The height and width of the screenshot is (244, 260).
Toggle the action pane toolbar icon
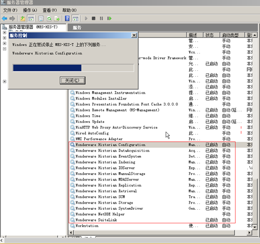76,18
